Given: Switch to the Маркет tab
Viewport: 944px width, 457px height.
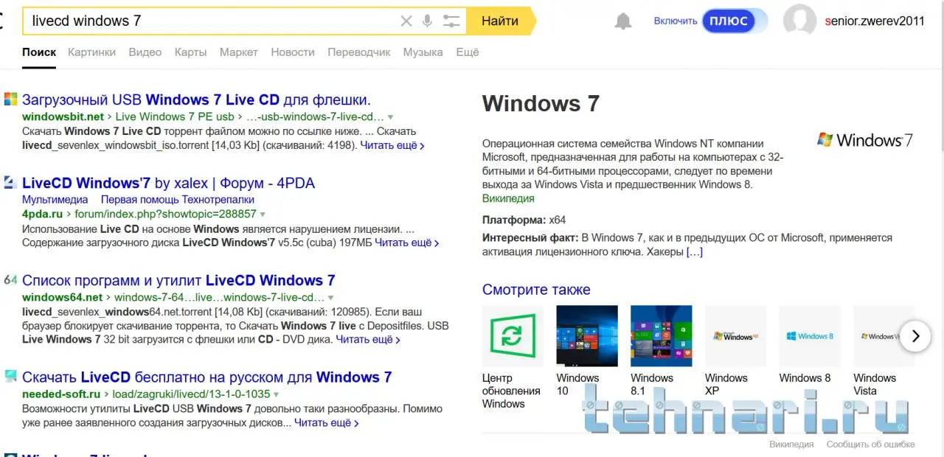Looking at the screenshot, I should coord(239,52).
